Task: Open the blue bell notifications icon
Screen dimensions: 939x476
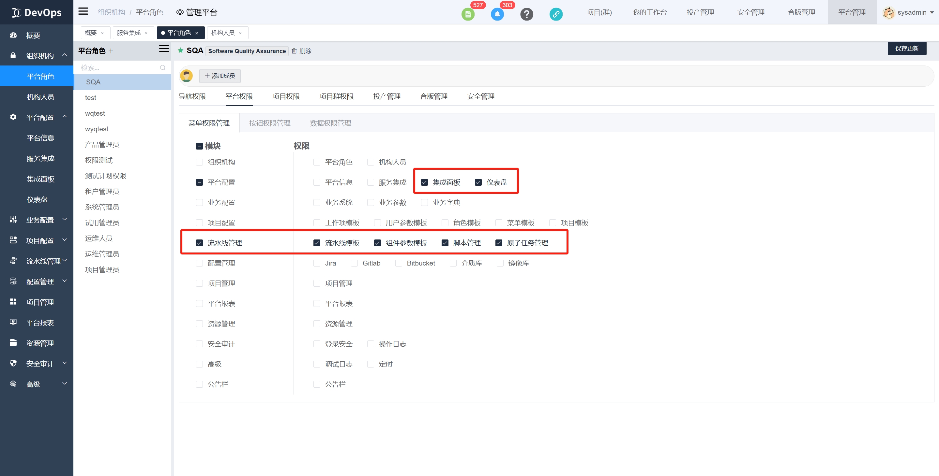Action: (x=497, y=15)
